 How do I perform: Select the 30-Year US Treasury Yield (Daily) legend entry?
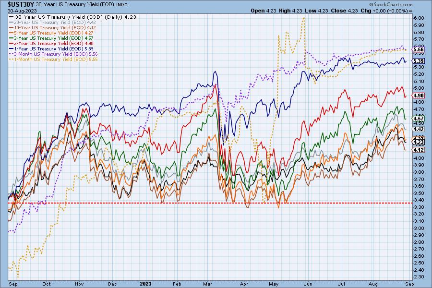(73, 17)
